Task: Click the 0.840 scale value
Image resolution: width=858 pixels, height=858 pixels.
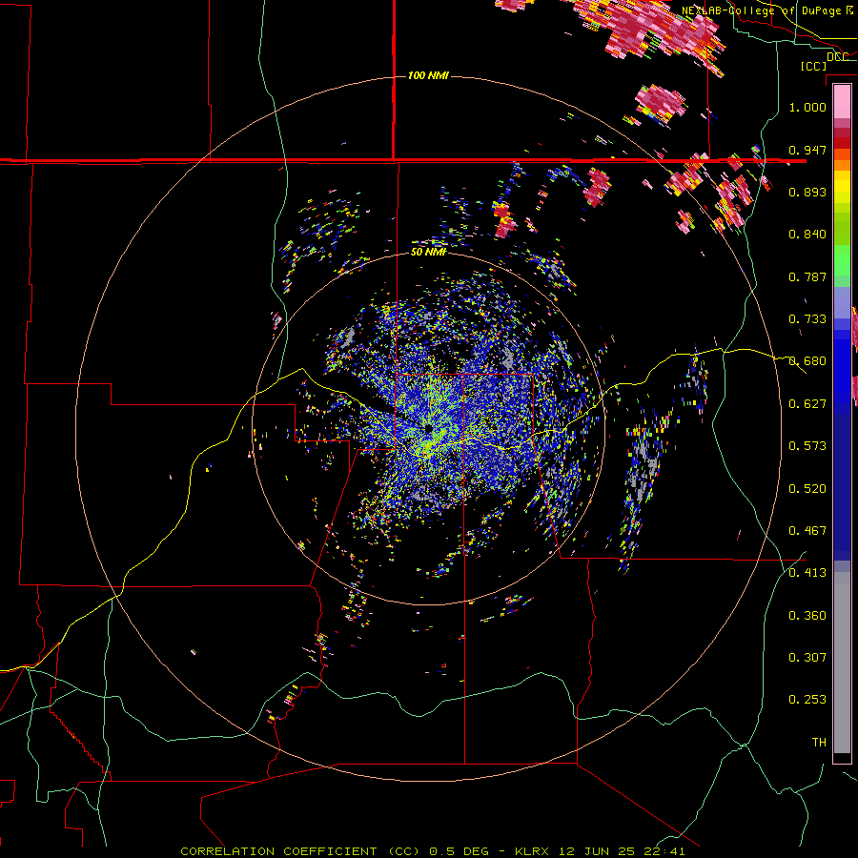Action: pos(807,235)
